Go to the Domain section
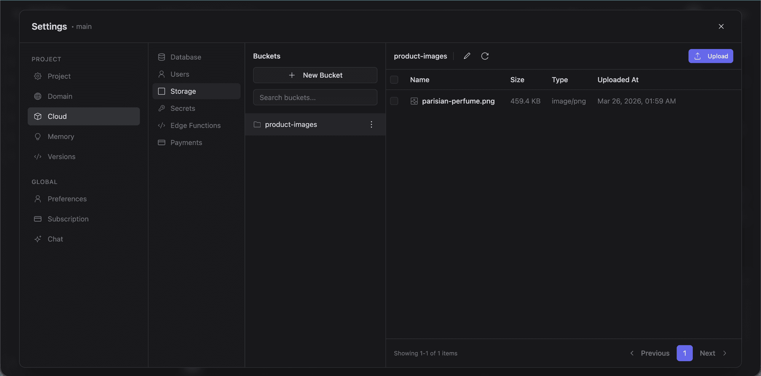 84,96
